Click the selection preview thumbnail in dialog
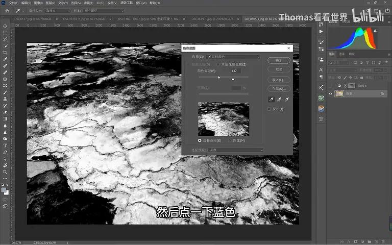This screenshot has width=392, height=245. point(224,119)
